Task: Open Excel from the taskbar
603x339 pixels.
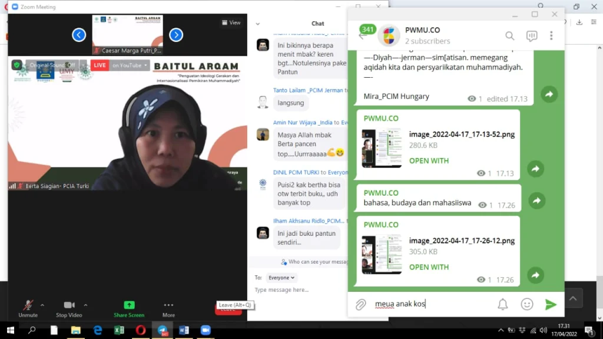Action: (119, 330)
